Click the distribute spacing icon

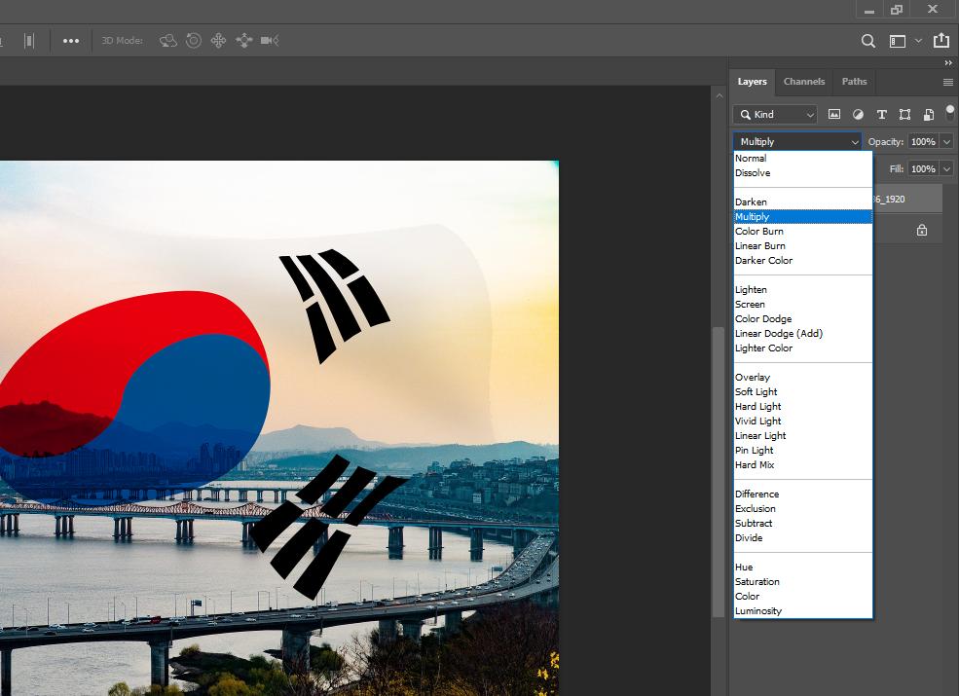tap(29, 41)
